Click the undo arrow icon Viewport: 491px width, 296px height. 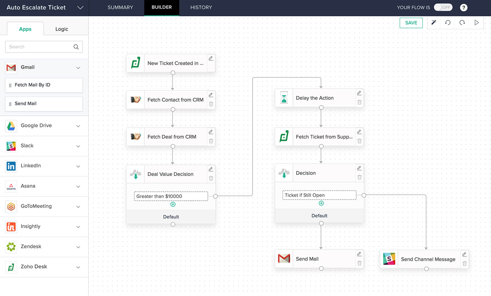(x=448, y=23)
